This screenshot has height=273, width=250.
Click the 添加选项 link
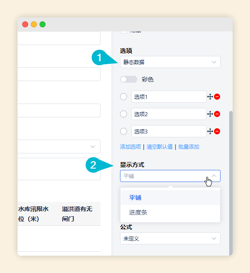point(130,147)
